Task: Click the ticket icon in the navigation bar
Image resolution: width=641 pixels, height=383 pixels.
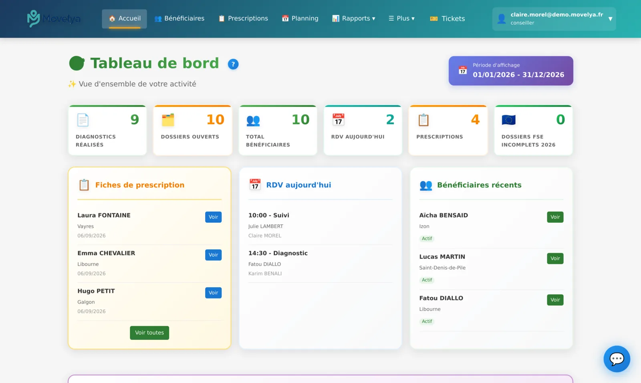Action: click(434, 19)
